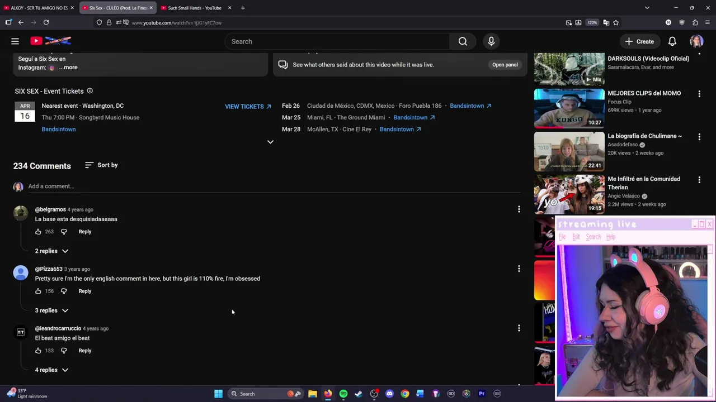Bookmark this page with star icon

coord(616,22)
